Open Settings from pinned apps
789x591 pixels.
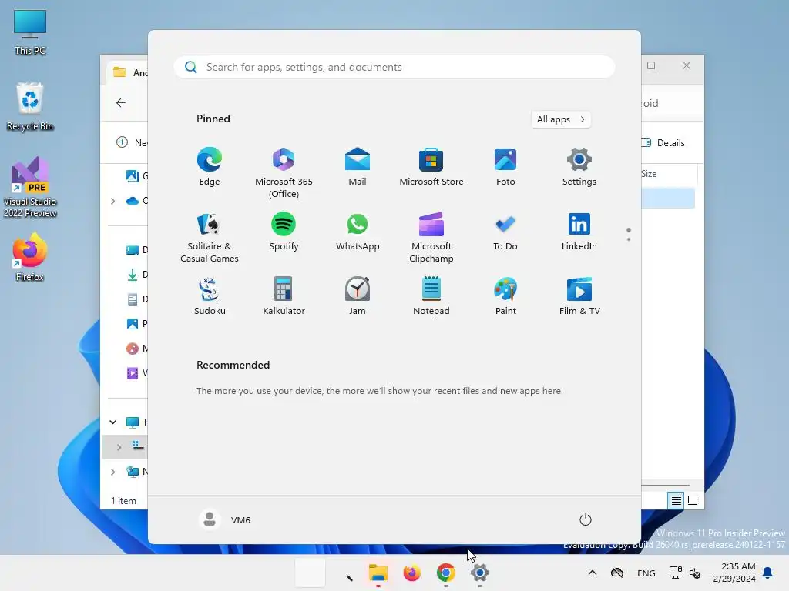579,167
